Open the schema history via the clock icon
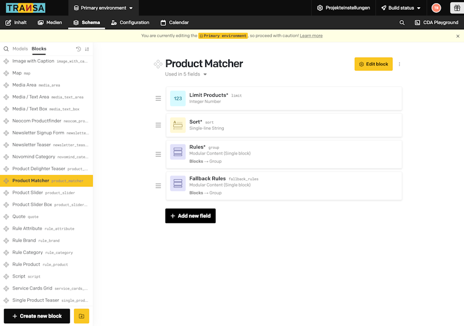This screenshot has height=326, width=464. pyautogui.click(x=78, y=48)
